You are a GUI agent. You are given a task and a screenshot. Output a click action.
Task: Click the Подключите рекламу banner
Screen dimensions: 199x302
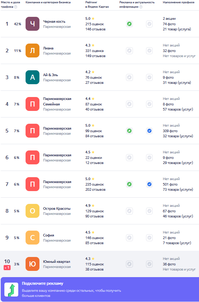coord(100,290)
